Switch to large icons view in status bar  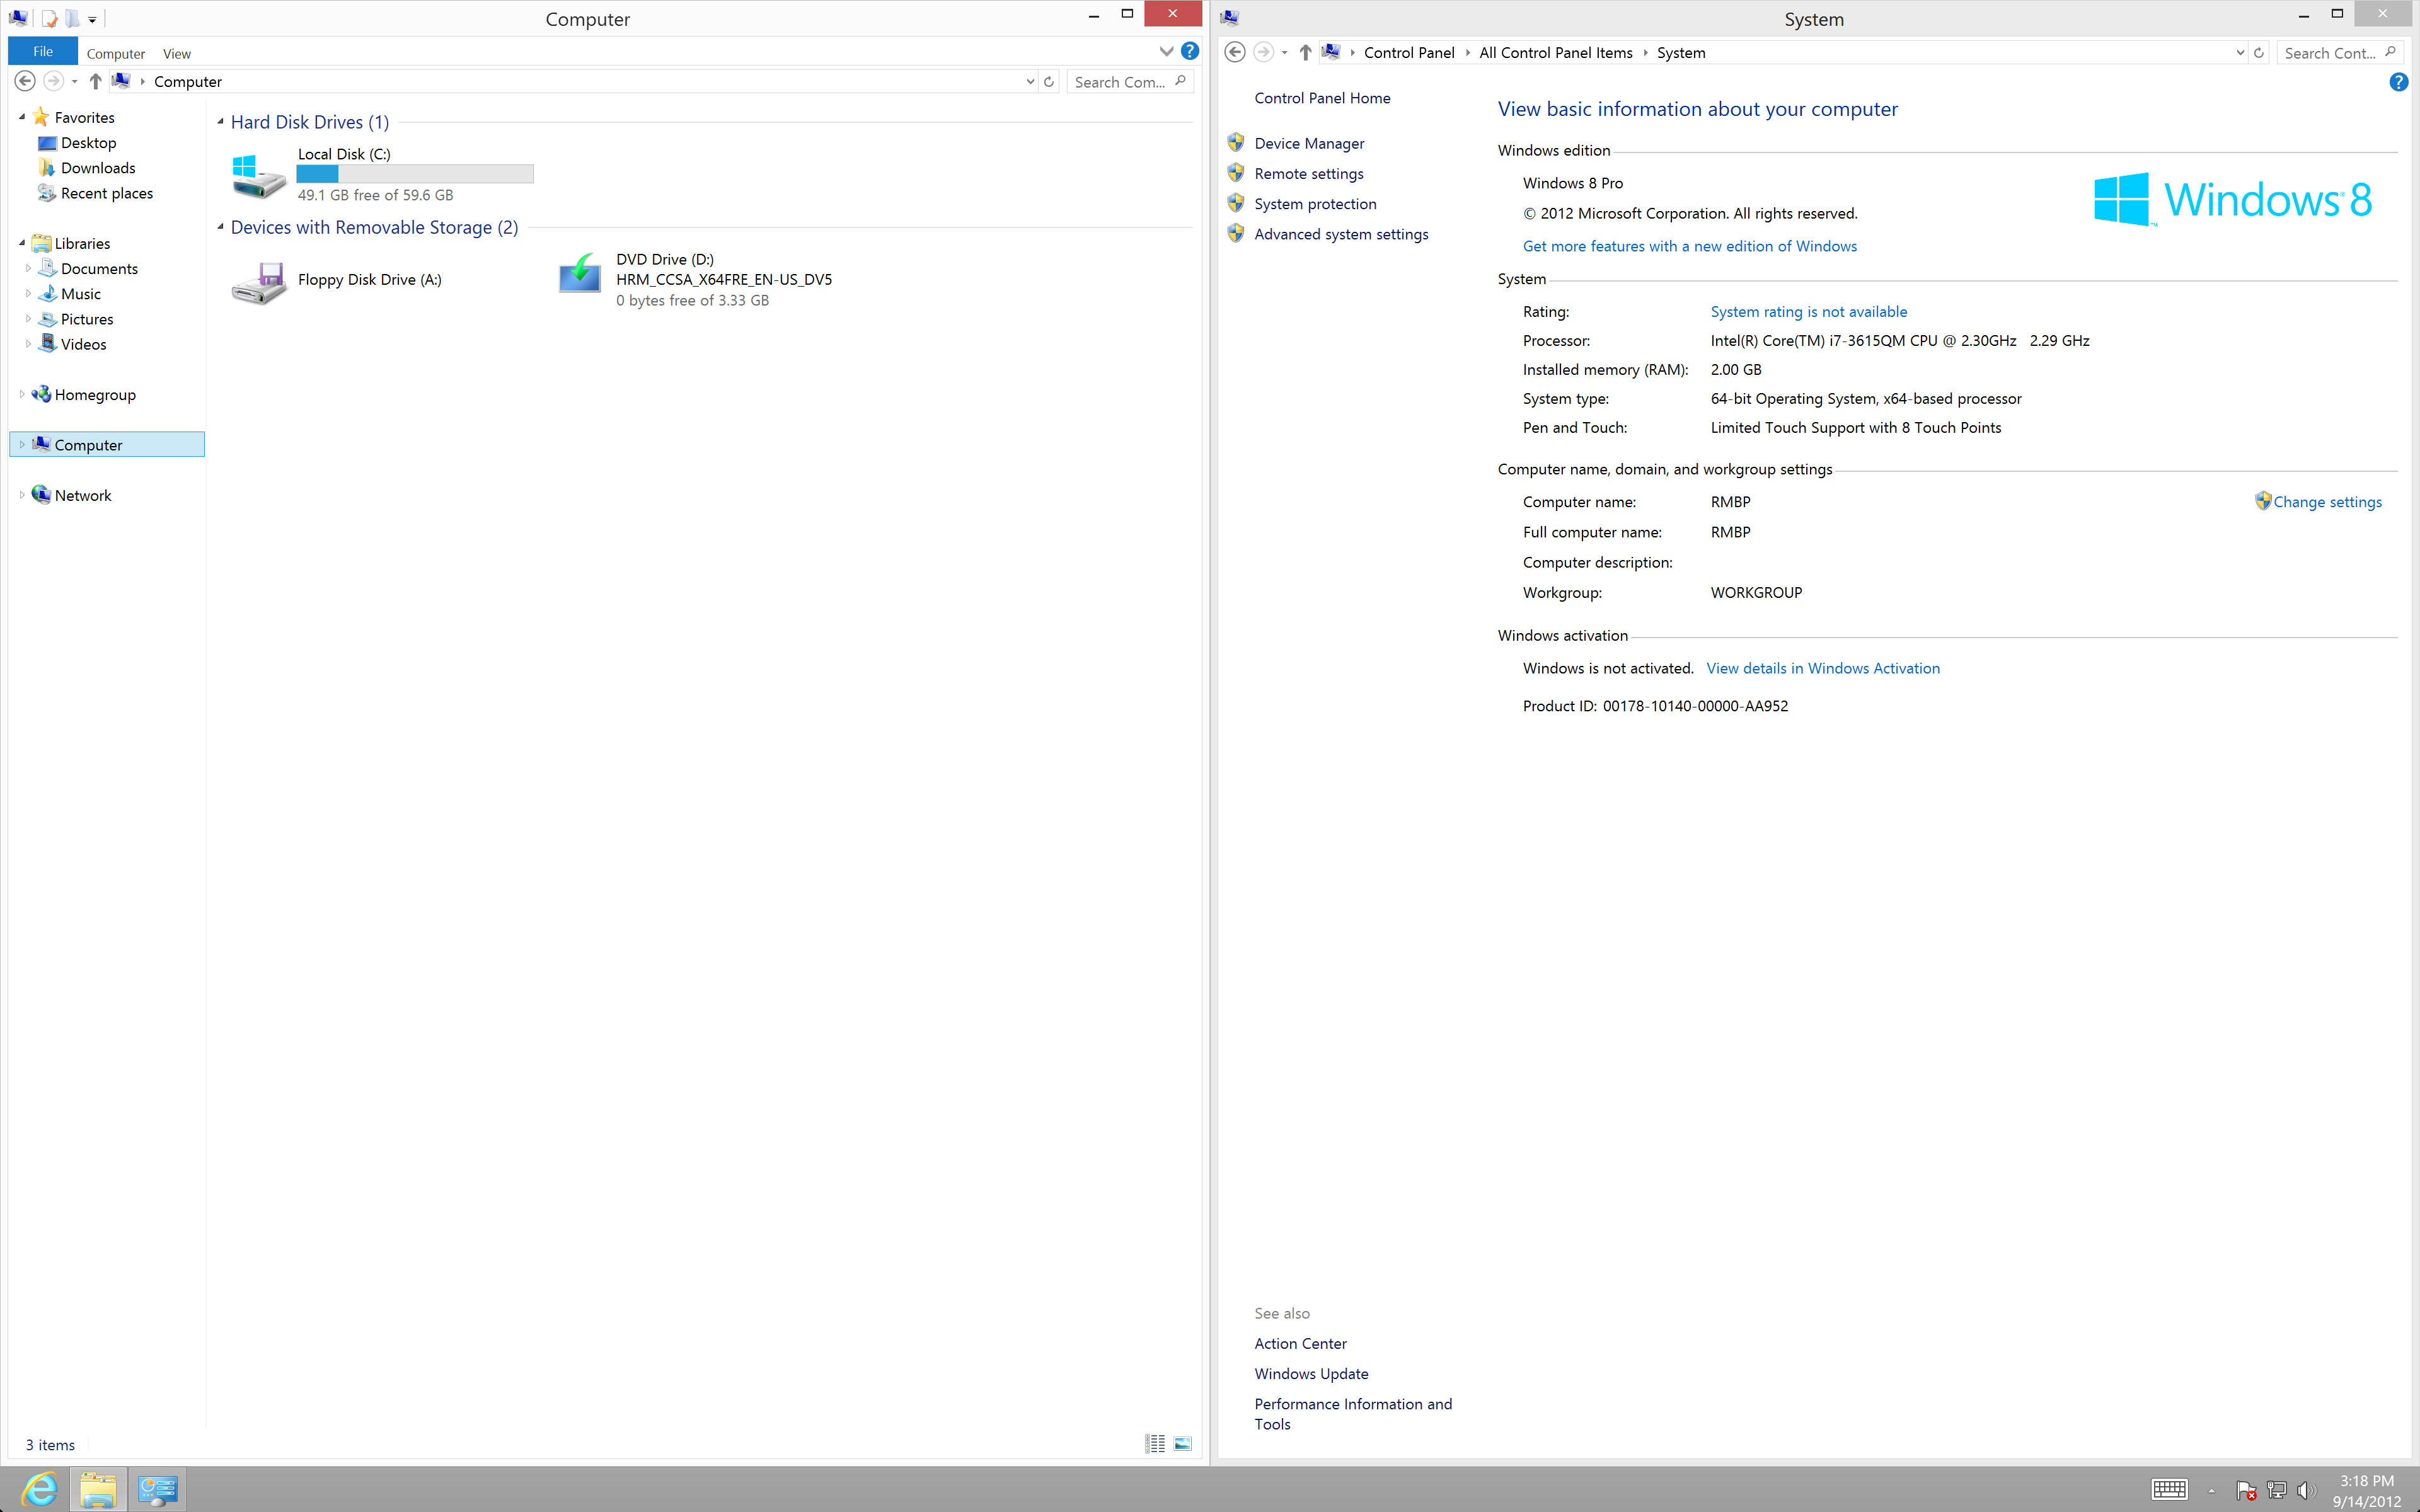(x=1182, y=1444)
